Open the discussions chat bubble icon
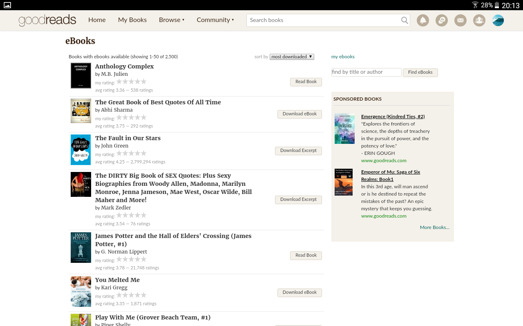 click(442, 20)
